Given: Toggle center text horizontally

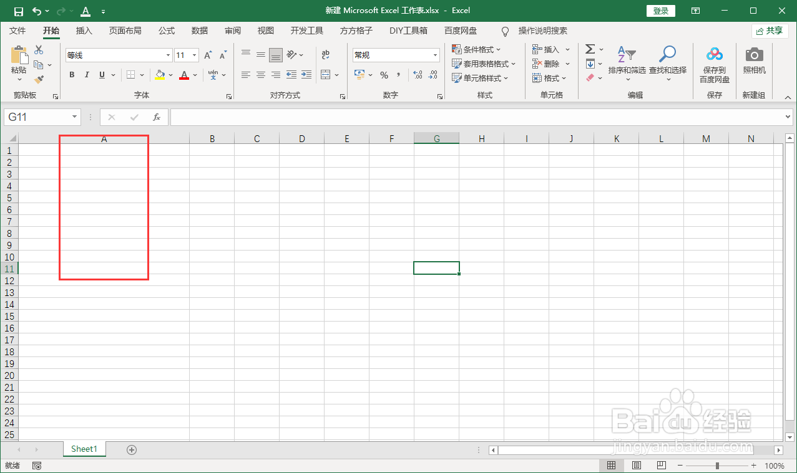Looking at the screenshot, I should (x=261, y=75).
